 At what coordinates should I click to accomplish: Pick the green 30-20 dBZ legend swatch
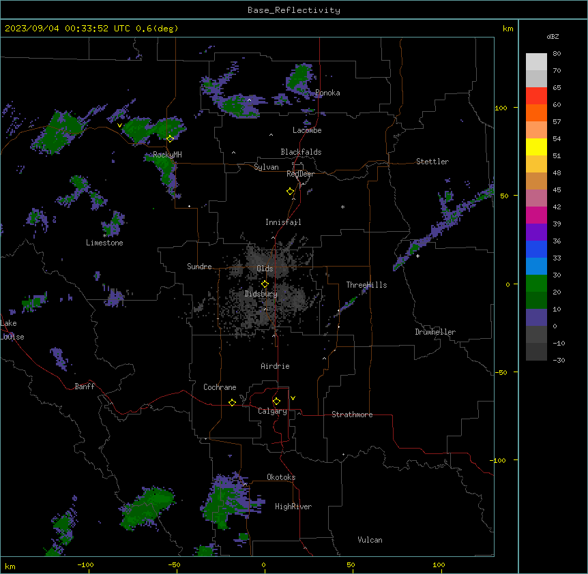[x=536, y=284]
